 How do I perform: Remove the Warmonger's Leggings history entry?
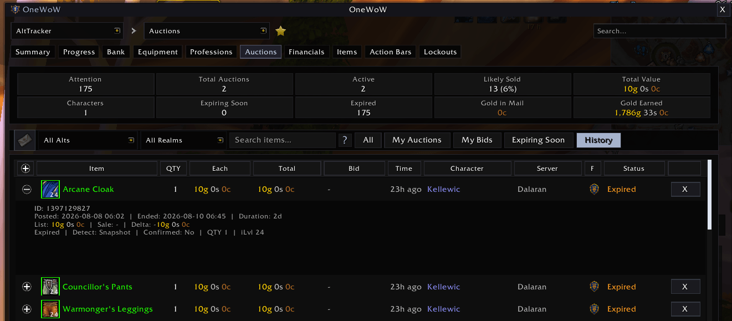pos(685,309)
